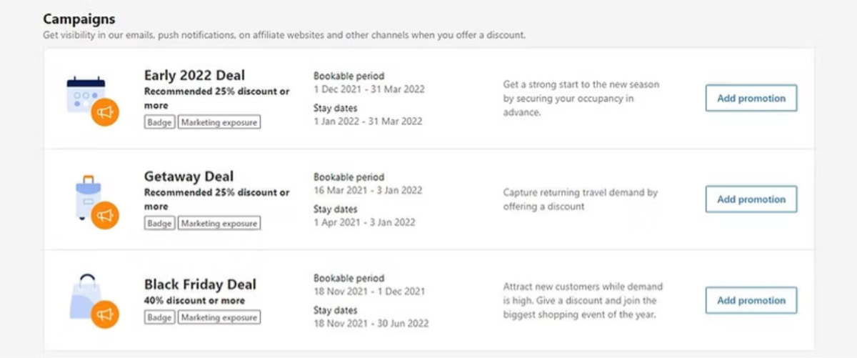This screenshot has width=857, height=358.
Task: Add promotion for Getaway Deal
Action: [x=751, y=199]
